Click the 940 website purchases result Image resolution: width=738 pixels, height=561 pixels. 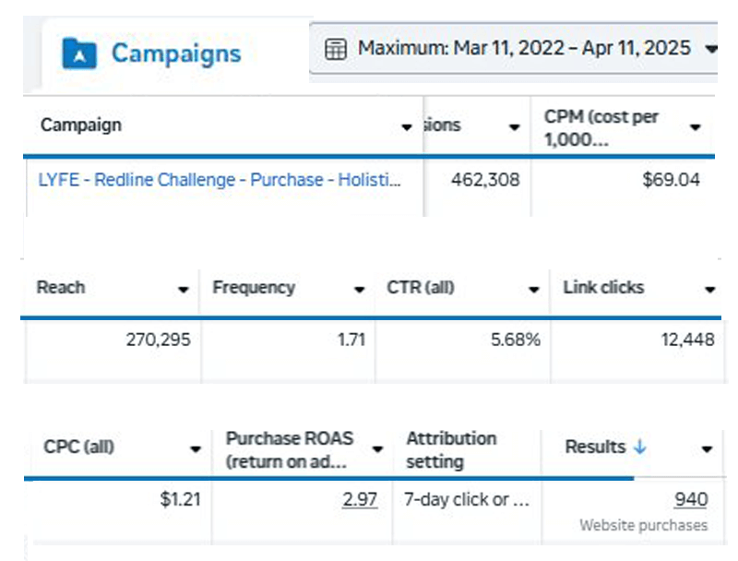click(690, 500)
